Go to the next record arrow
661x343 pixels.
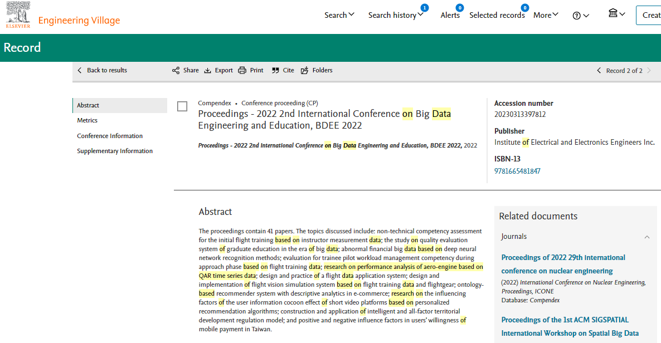649,70
